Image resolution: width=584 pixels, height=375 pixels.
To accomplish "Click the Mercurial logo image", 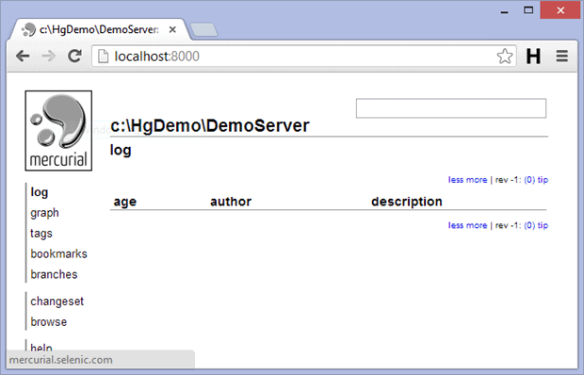I will click(58, 131).
